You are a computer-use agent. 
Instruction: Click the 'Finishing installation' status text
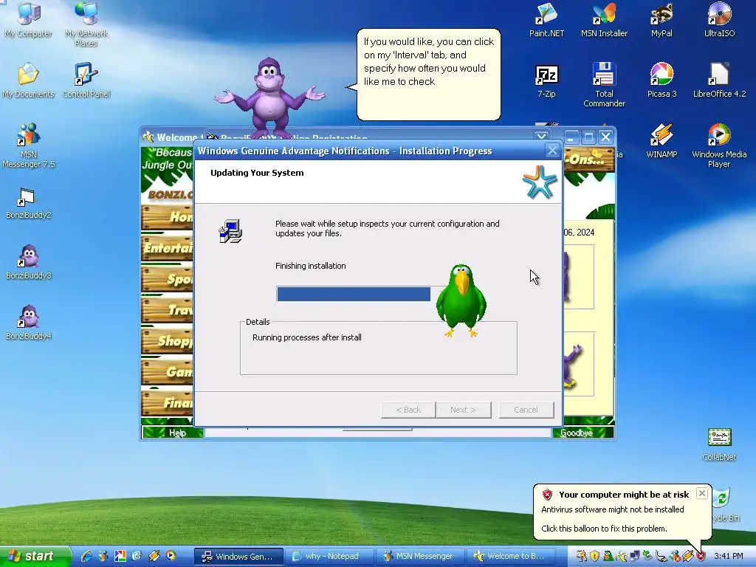[311, 266]
